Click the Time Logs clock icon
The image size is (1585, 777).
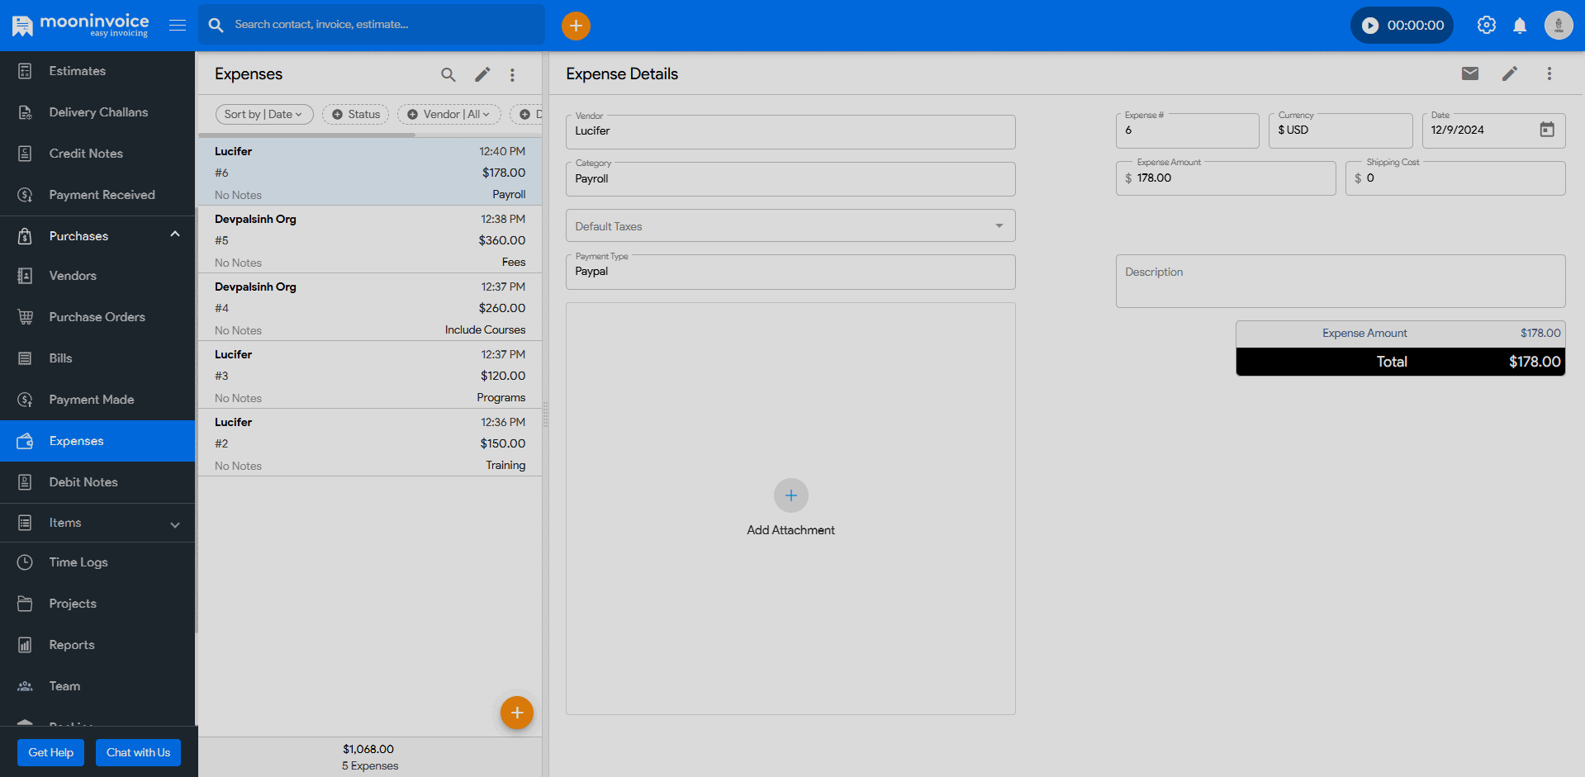pyautogui.click(x=26, y=562)
